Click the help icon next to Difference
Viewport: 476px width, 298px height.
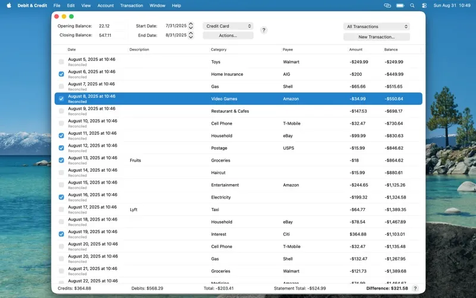point(415,288)
